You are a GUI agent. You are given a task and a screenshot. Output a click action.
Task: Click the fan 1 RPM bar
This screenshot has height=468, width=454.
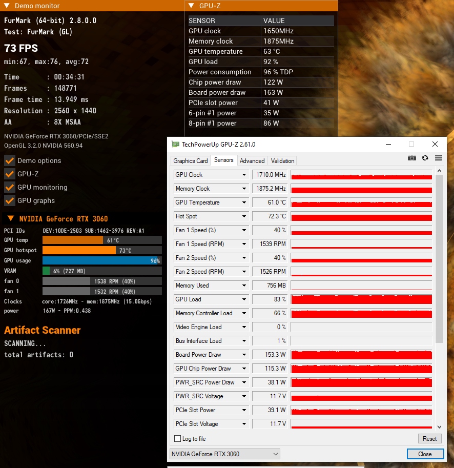point(102,291)
